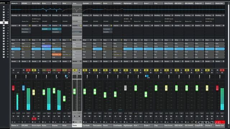230x129 pixels.
Task: Bypass inserts icon on DRUMS channel
Action: click(x=29, y=25)
